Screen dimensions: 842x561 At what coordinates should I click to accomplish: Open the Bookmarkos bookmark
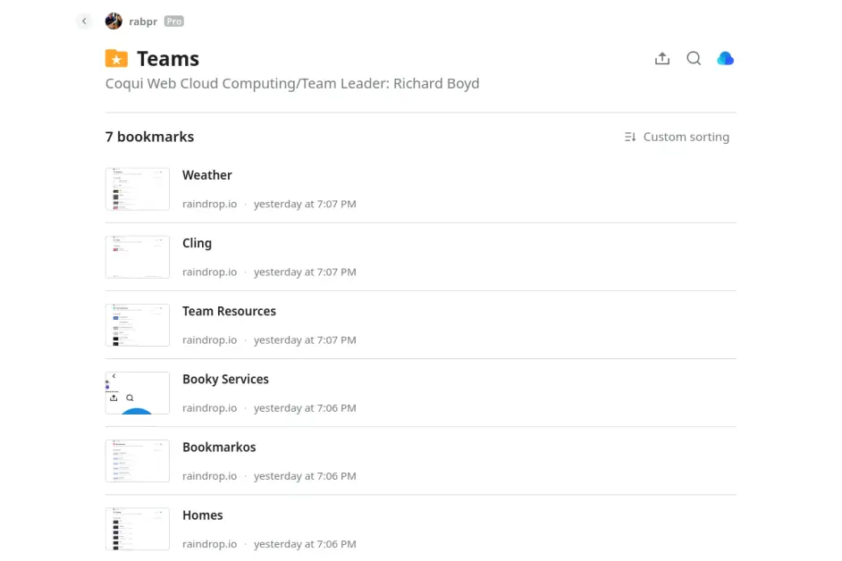point(219,447)
